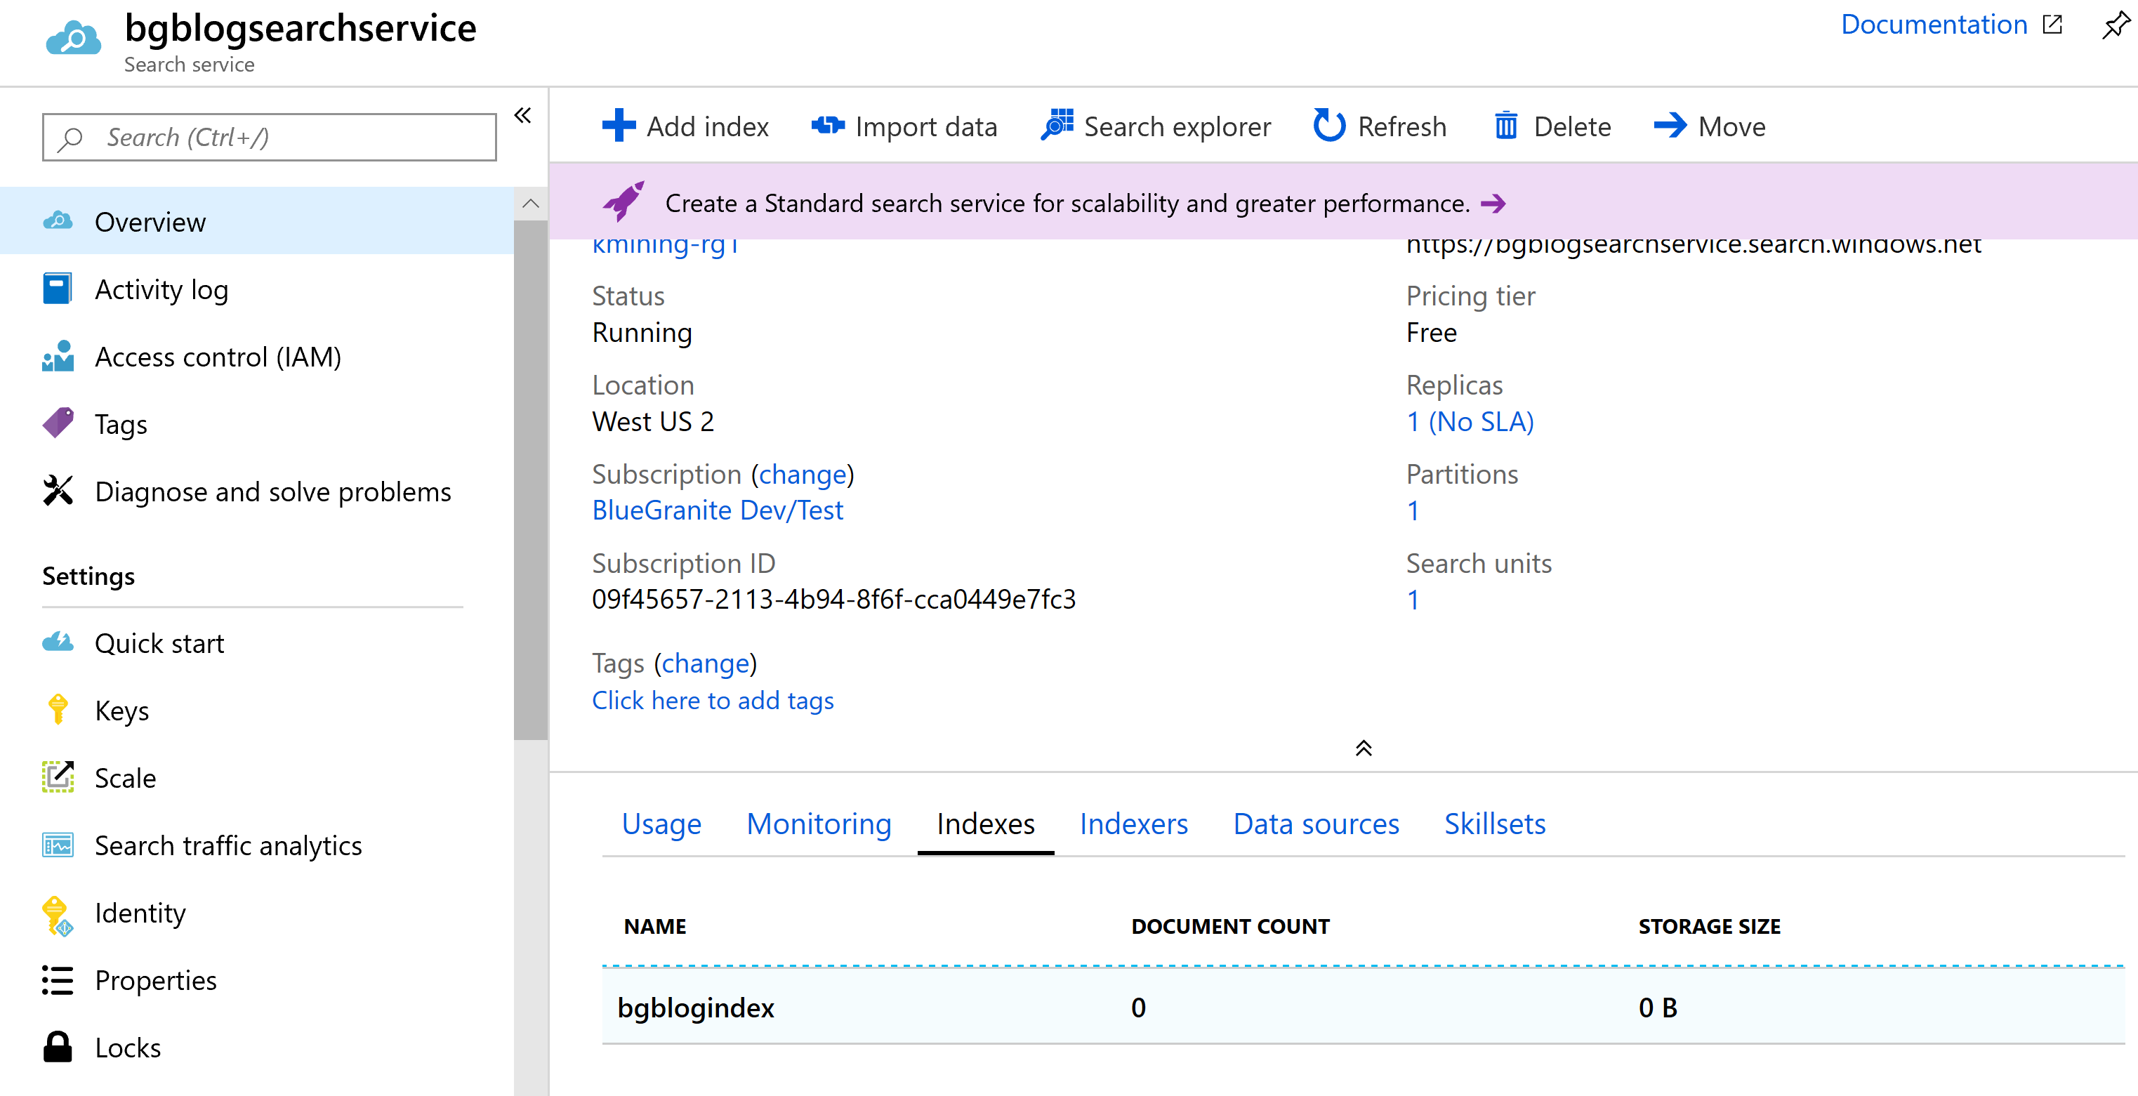
Task: Click the Scale edit icon
Action: pos(58,777)
